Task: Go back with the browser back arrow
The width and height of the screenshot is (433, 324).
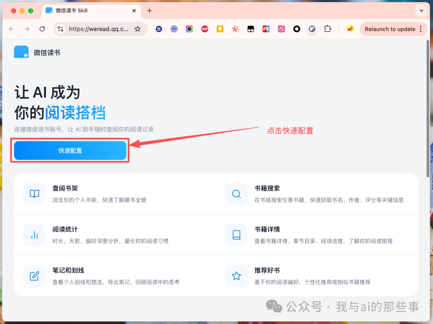Action: point(12,29)
